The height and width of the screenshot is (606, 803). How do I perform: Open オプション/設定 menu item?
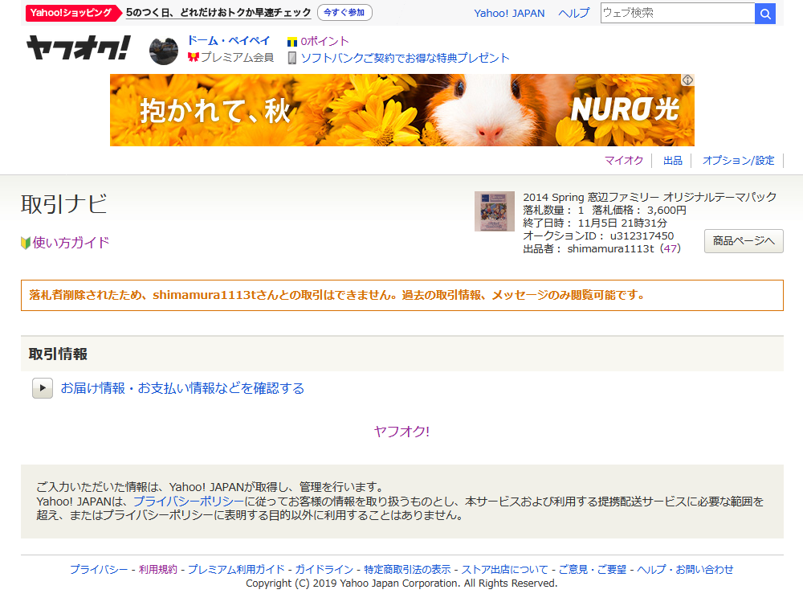pos(738,161)
